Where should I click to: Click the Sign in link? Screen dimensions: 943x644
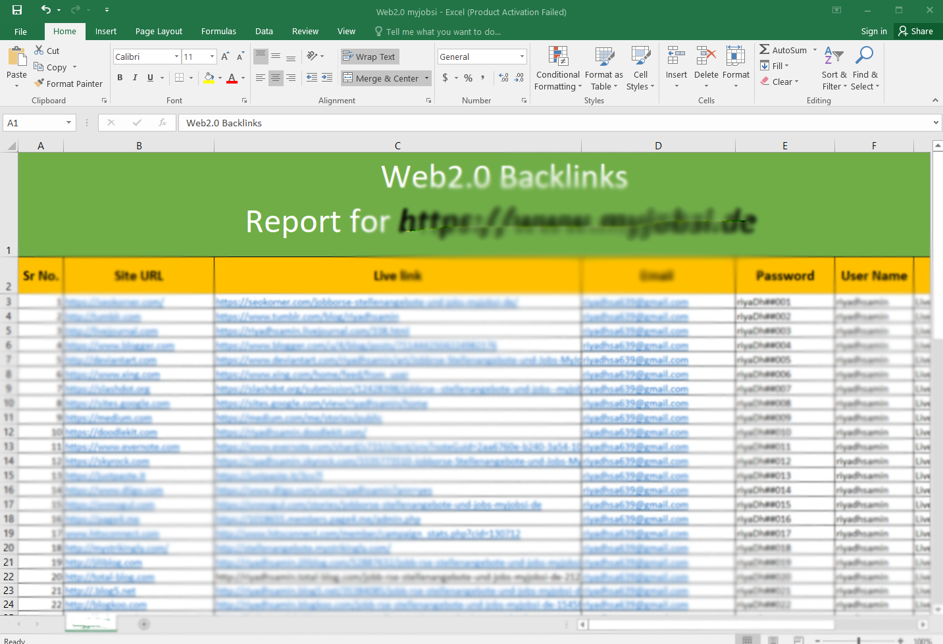coord(873,31)
